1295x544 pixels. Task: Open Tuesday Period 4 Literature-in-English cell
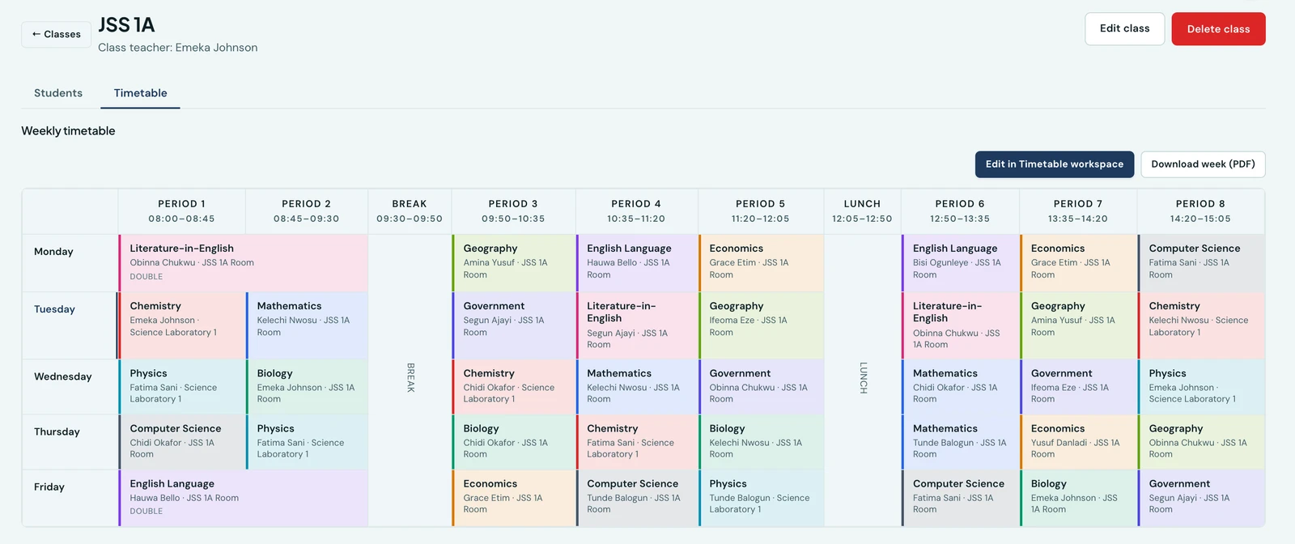point(637,325)
